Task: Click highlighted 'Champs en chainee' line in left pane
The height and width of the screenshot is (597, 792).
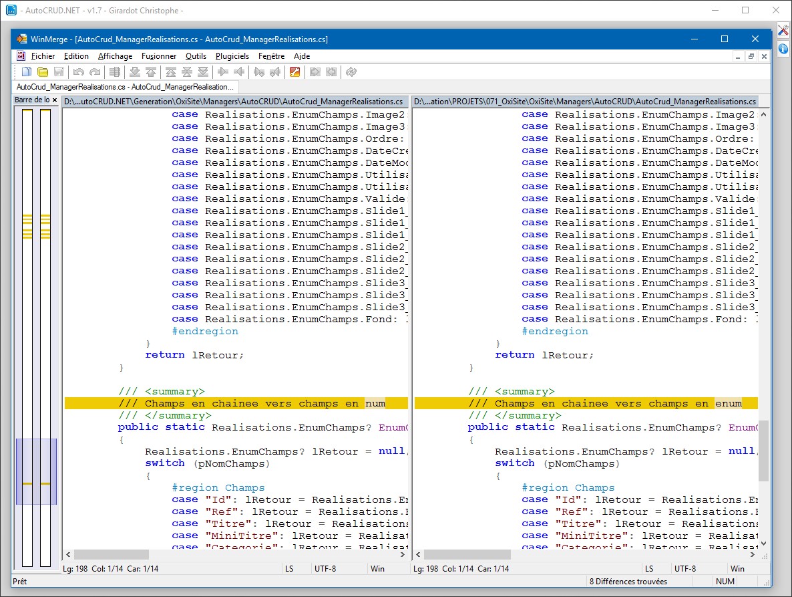Action: coord(236,403)
